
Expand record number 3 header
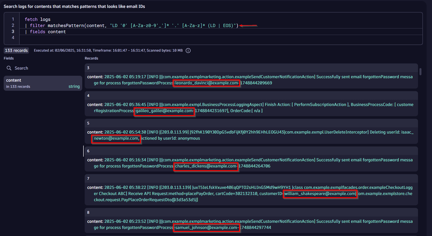coord(251,68)
